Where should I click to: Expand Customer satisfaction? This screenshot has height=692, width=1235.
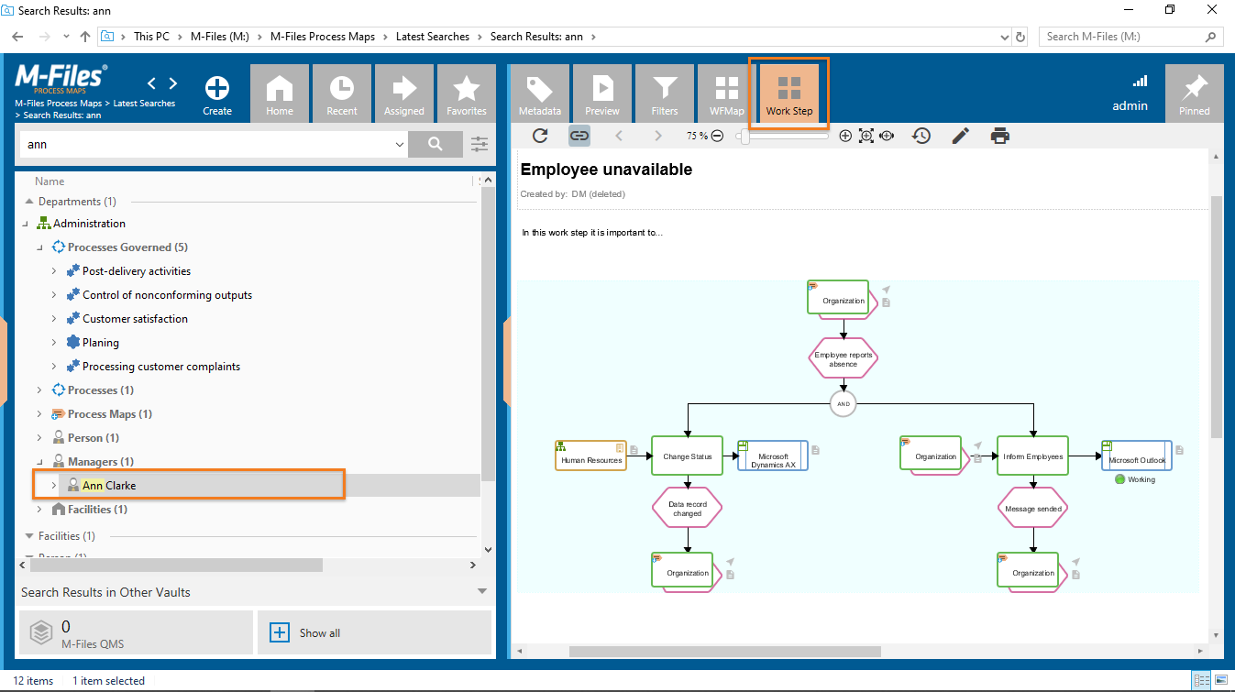pos(54,319)
